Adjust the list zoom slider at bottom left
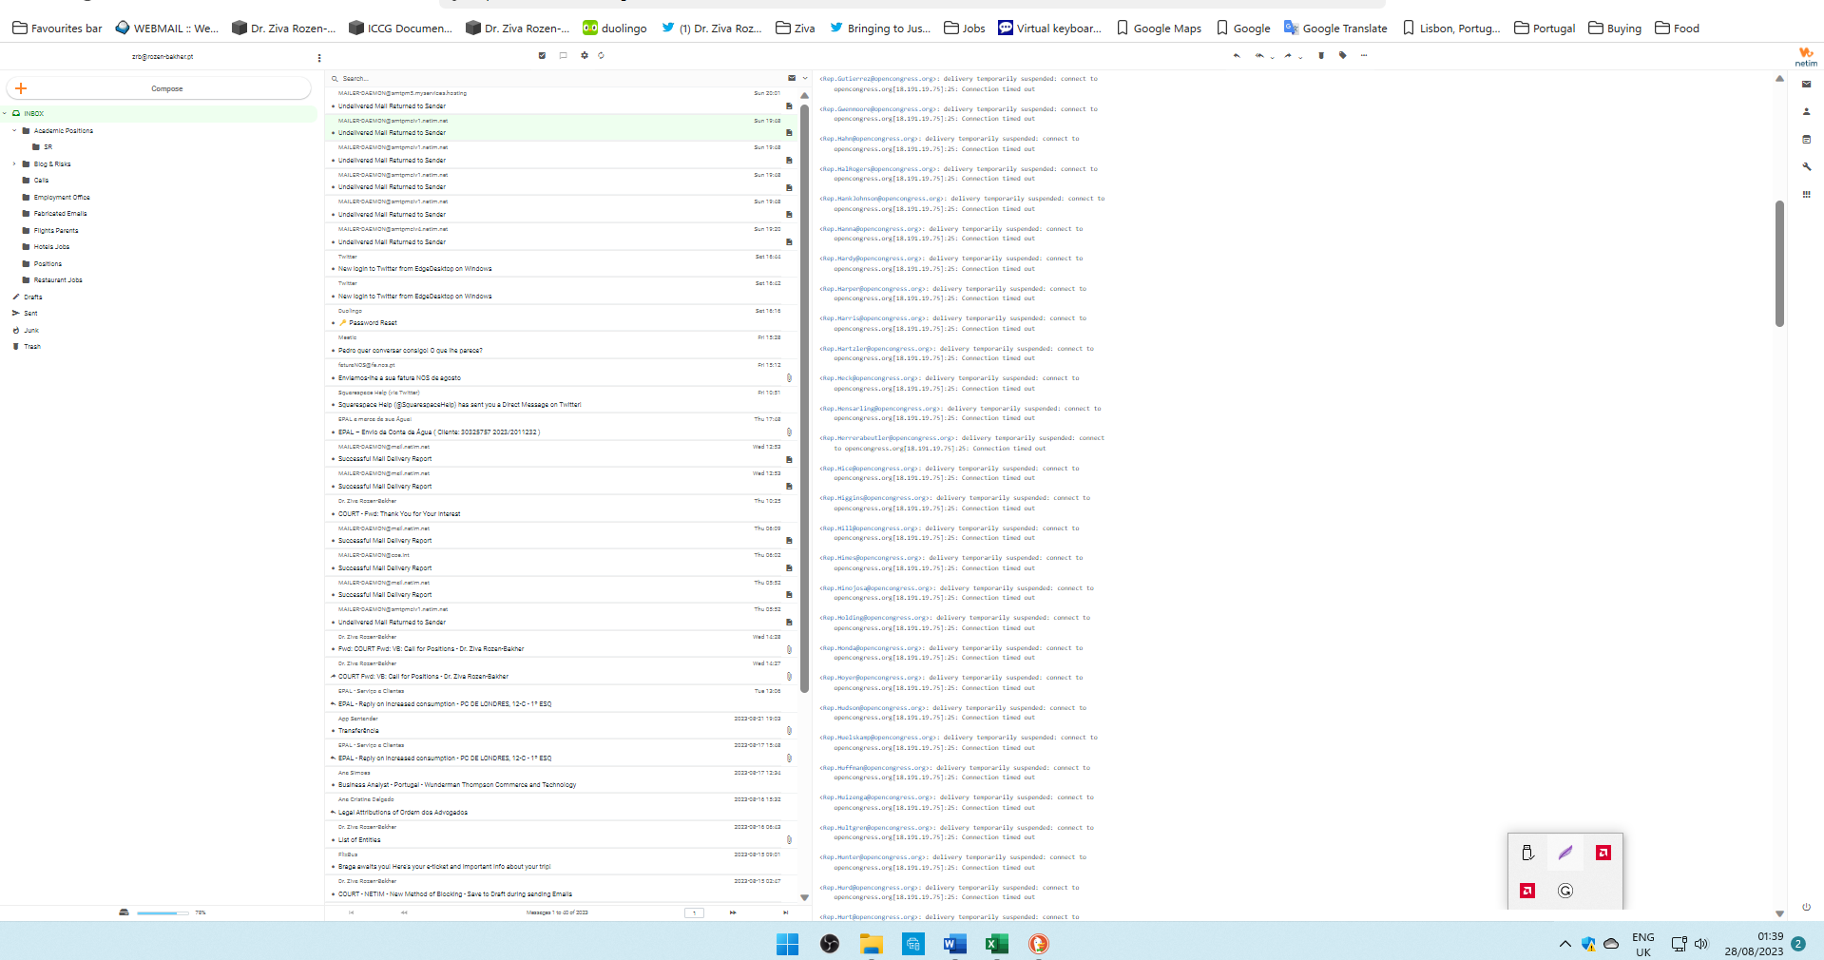This screenshot has height=960, width=1824. click(x=162, y=912)
